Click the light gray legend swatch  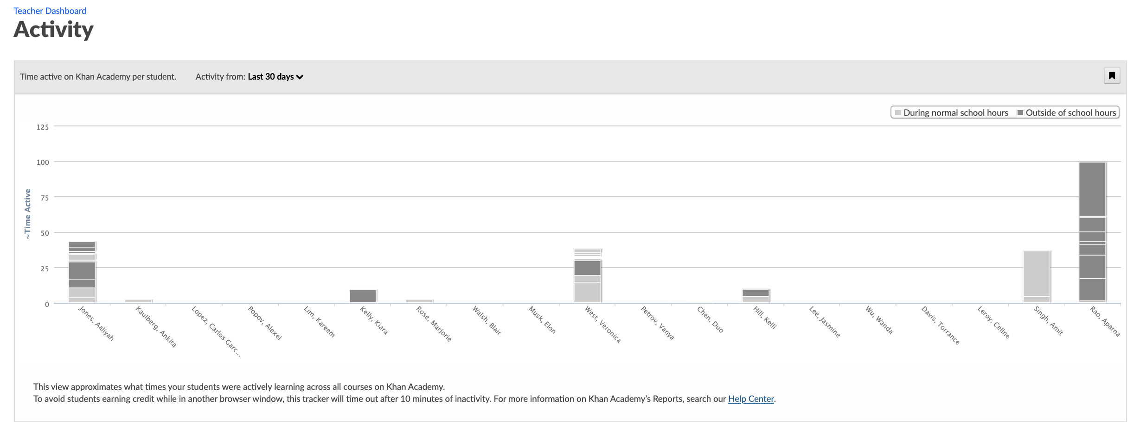897,112
